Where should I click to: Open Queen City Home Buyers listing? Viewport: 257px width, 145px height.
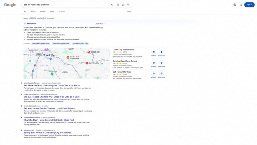coord(123,50)
